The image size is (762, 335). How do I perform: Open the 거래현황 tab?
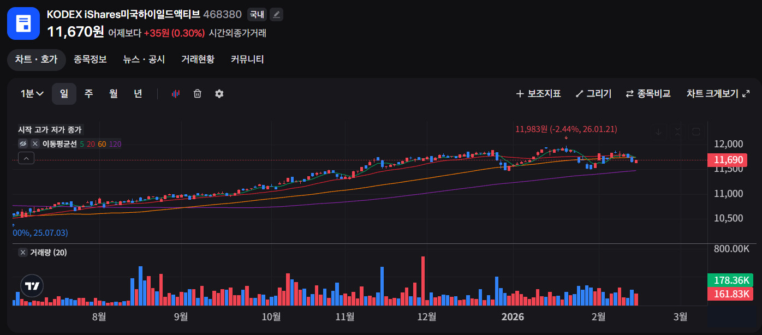coord(198,59)
